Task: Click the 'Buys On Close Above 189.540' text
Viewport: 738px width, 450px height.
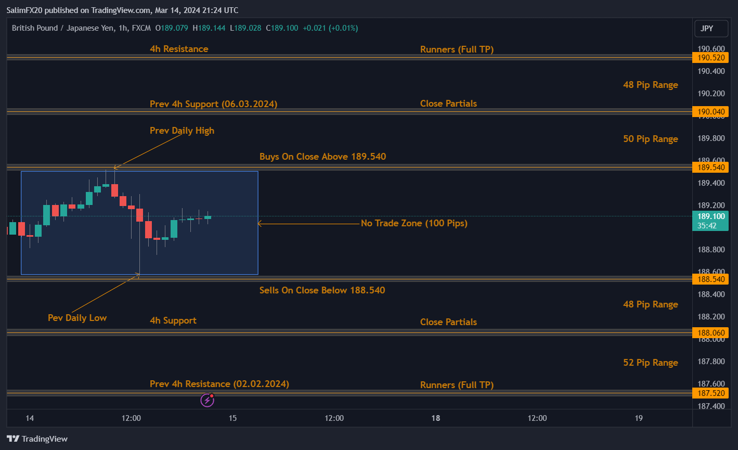Action: (x=322, y=157)
